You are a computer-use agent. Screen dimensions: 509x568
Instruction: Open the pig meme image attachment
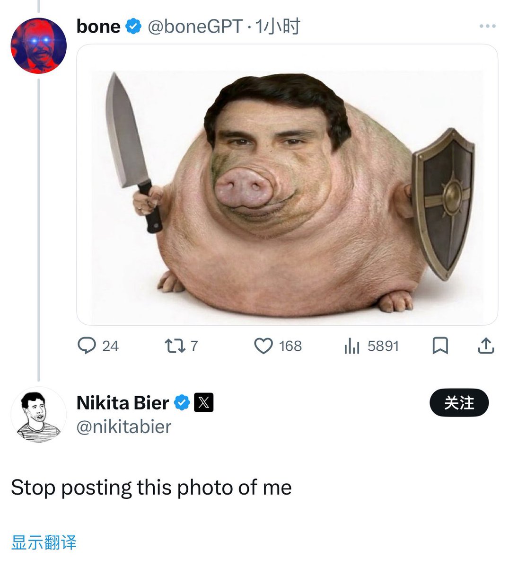[287, 185]
